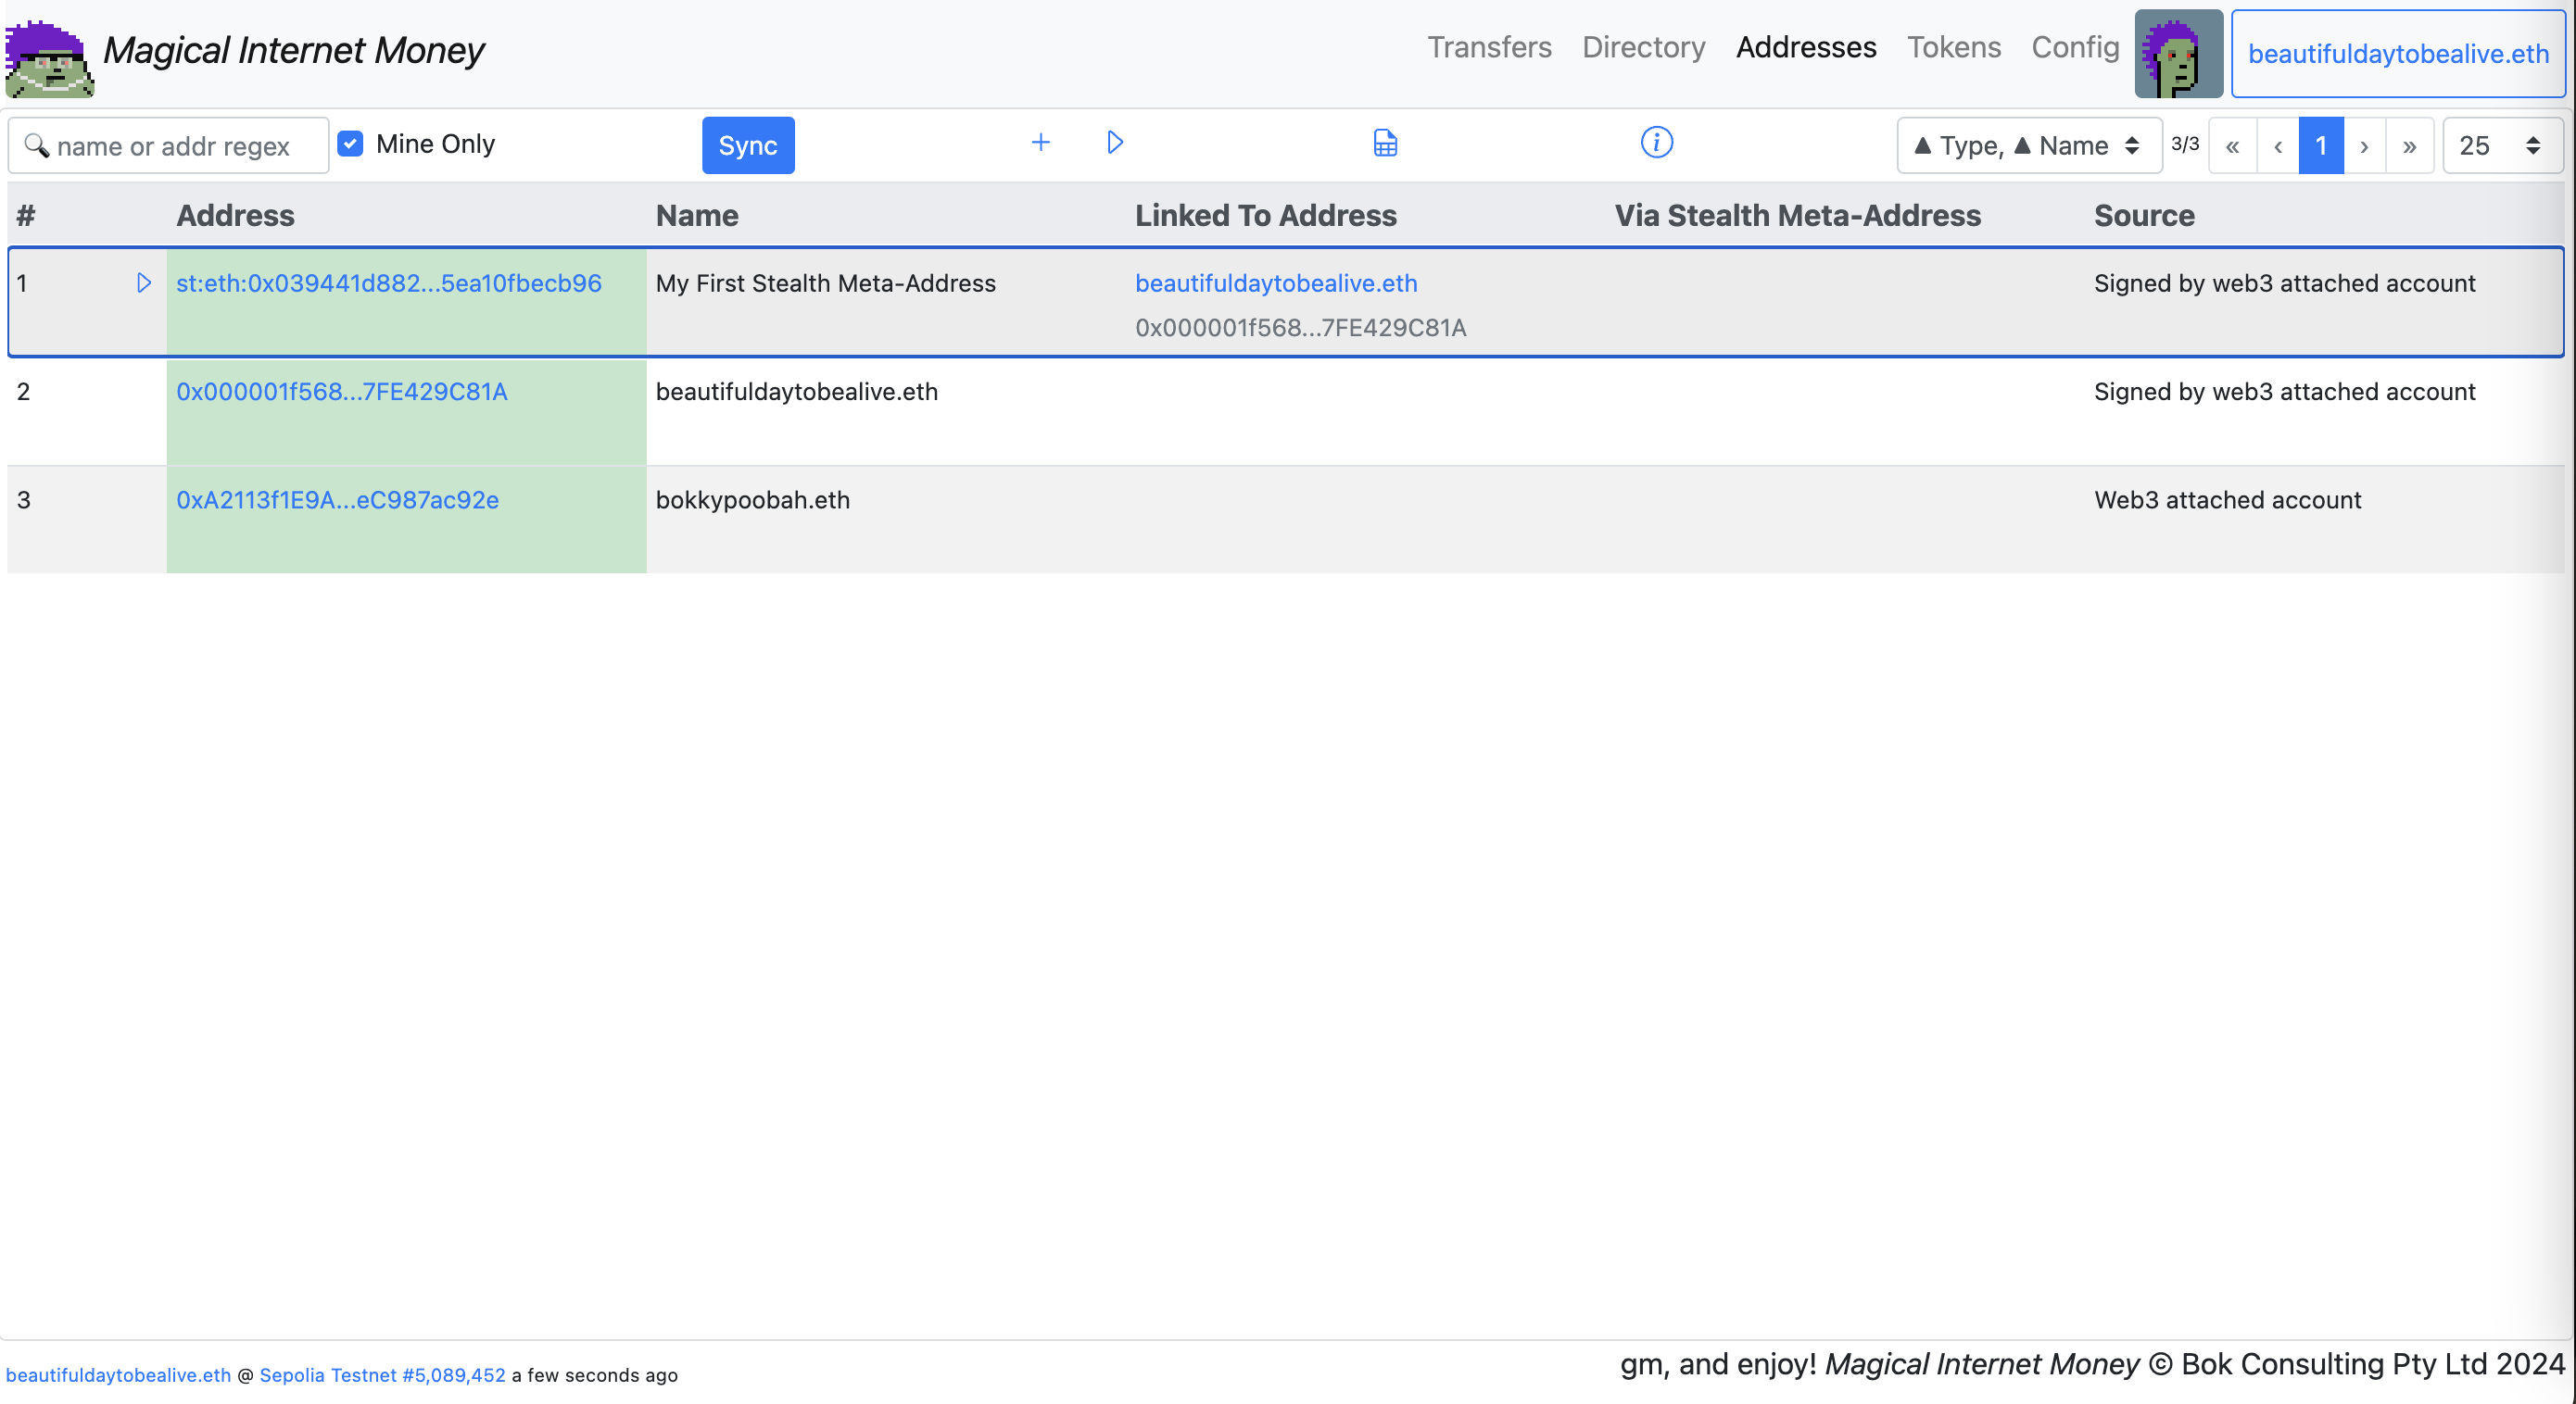Click the spreadsheet export icon
The image size is (2576, 1404).
click(1385, 143)
